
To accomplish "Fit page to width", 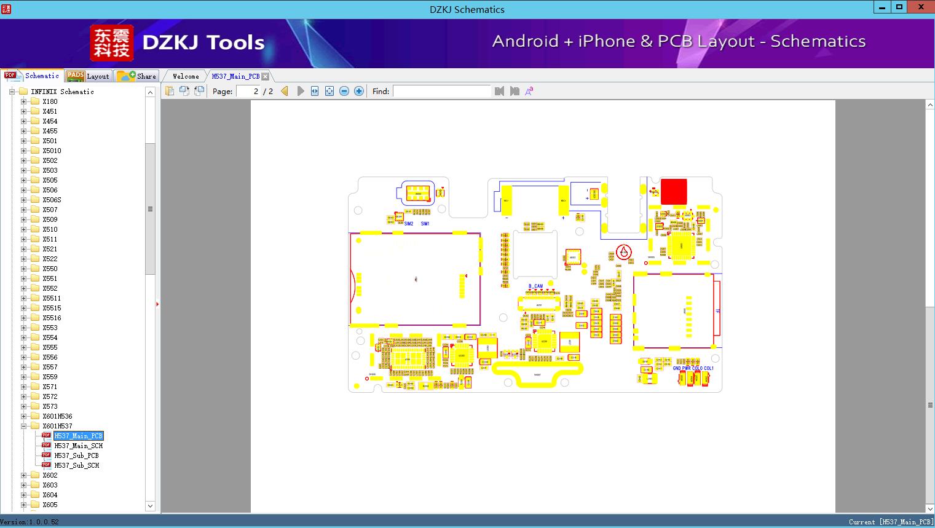I will (x=315, y=91).
